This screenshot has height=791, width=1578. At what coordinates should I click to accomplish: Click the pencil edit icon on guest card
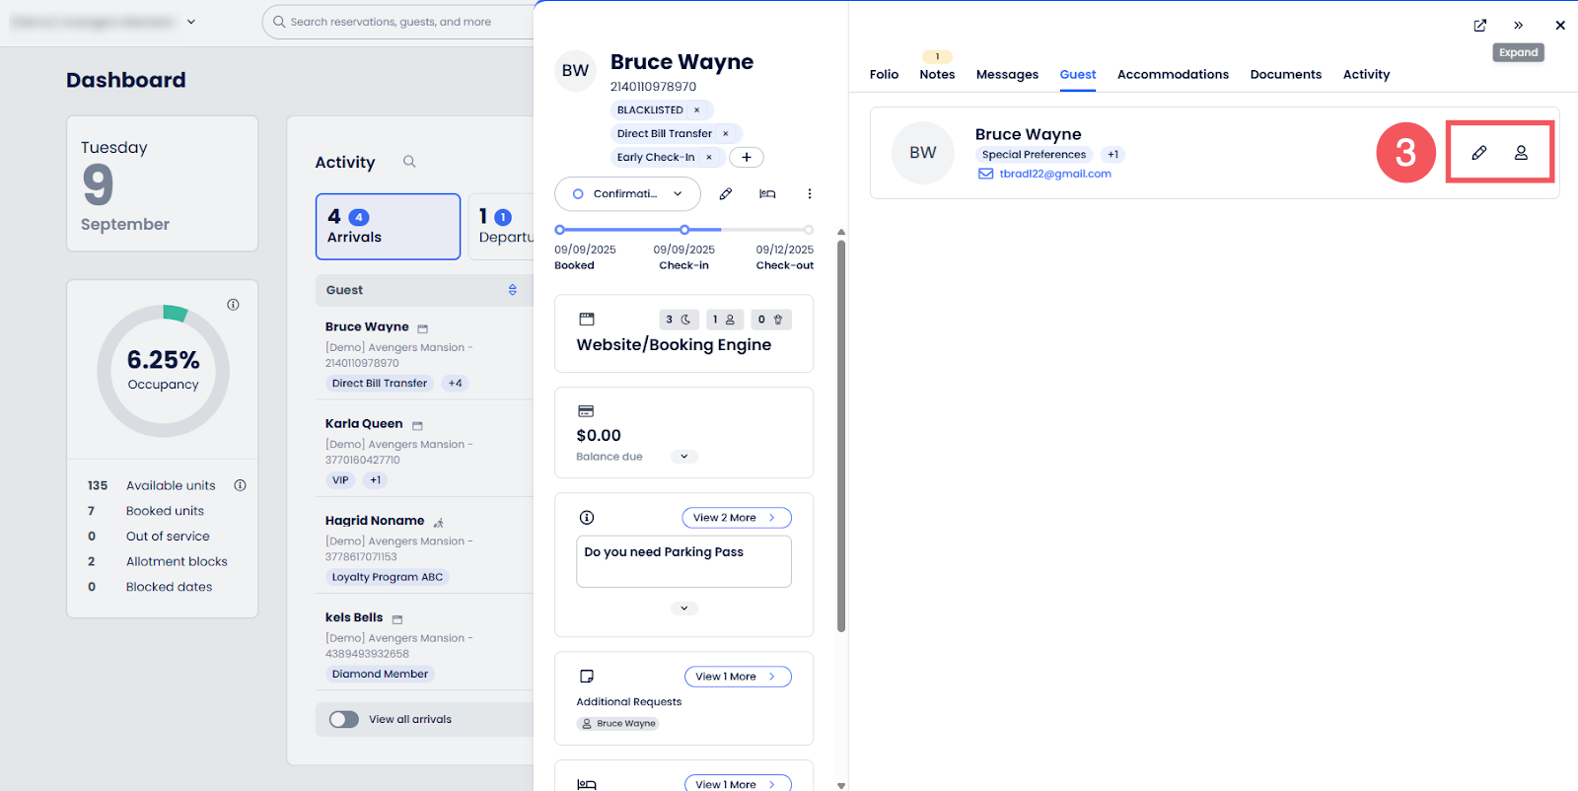coord(1478,153)
